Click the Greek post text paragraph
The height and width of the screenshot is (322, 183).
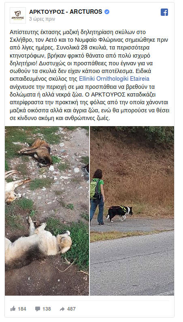pyautogui.click(x=89, y=75)
